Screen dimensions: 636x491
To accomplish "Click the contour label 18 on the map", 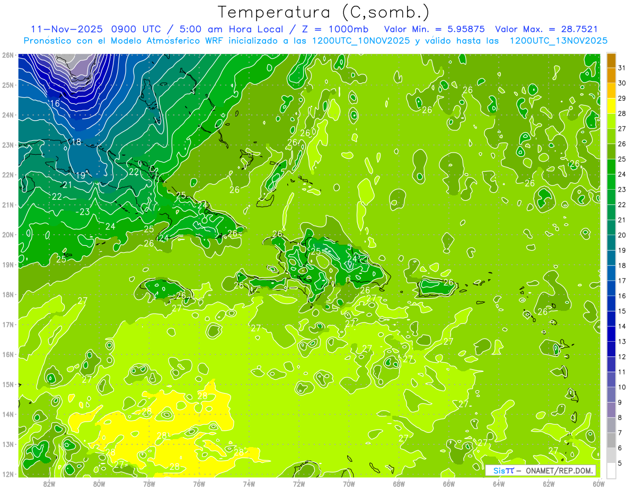I will click(x=76, y=142).
